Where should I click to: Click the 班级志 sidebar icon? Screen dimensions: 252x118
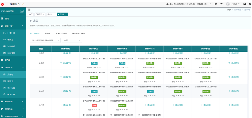coord(5,40)
